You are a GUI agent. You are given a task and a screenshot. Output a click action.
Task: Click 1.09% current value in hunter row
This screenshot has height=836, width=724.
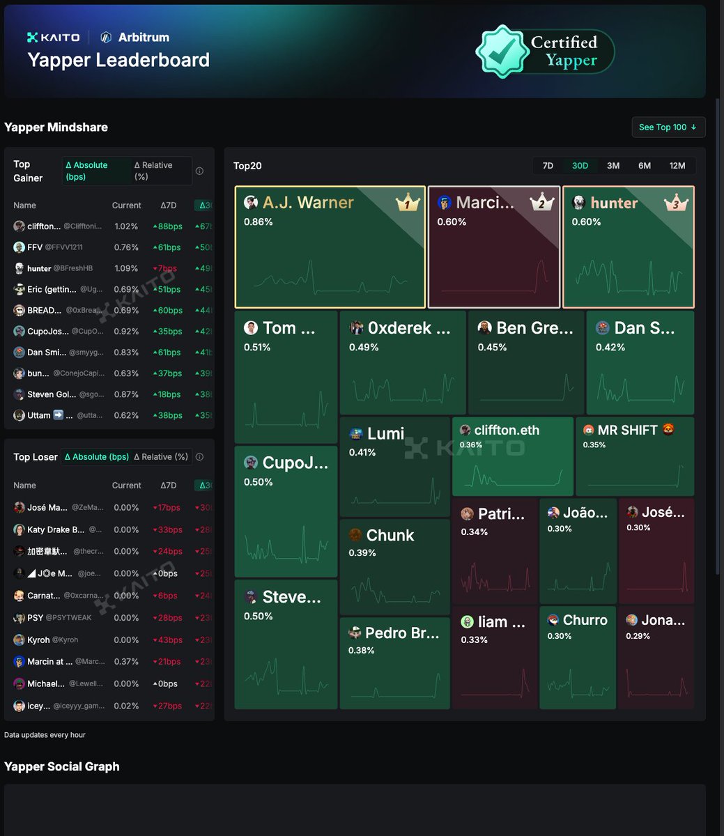(126, 268)
